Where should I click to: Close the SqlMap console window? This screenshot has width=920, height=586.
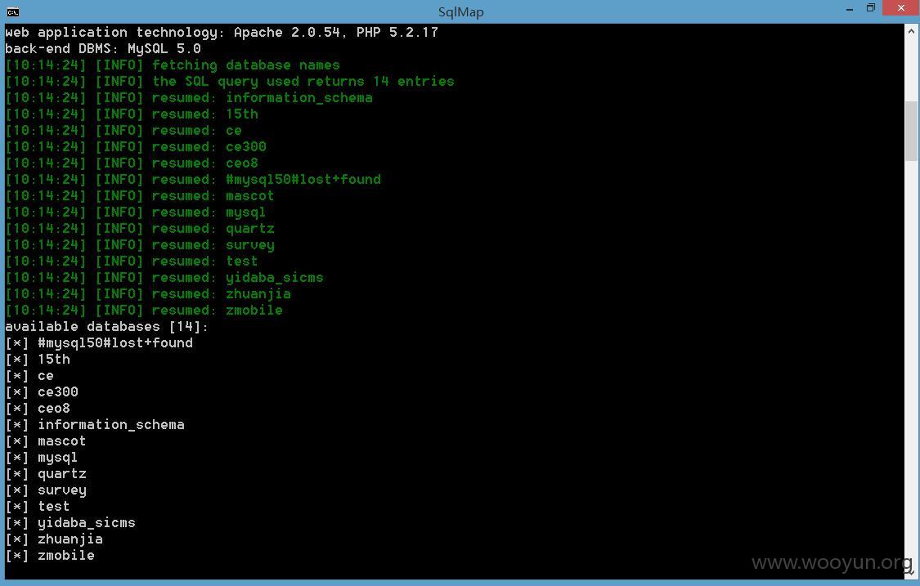click(901, 8)
